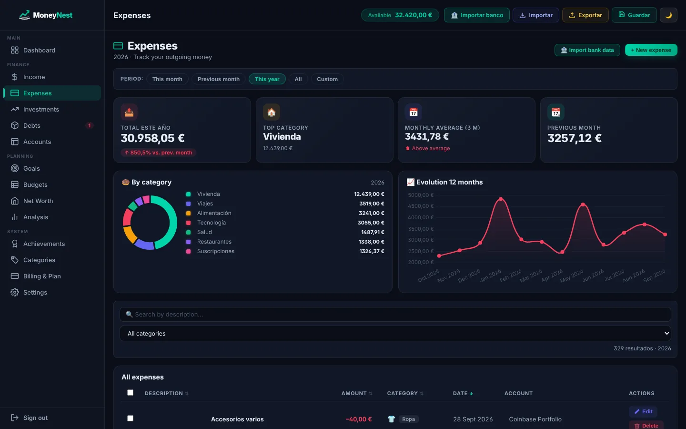Image resolution: width=686 pixels, height=429 pixels.
Task: Open Dashboard from the sidebar
Action: 52,50
